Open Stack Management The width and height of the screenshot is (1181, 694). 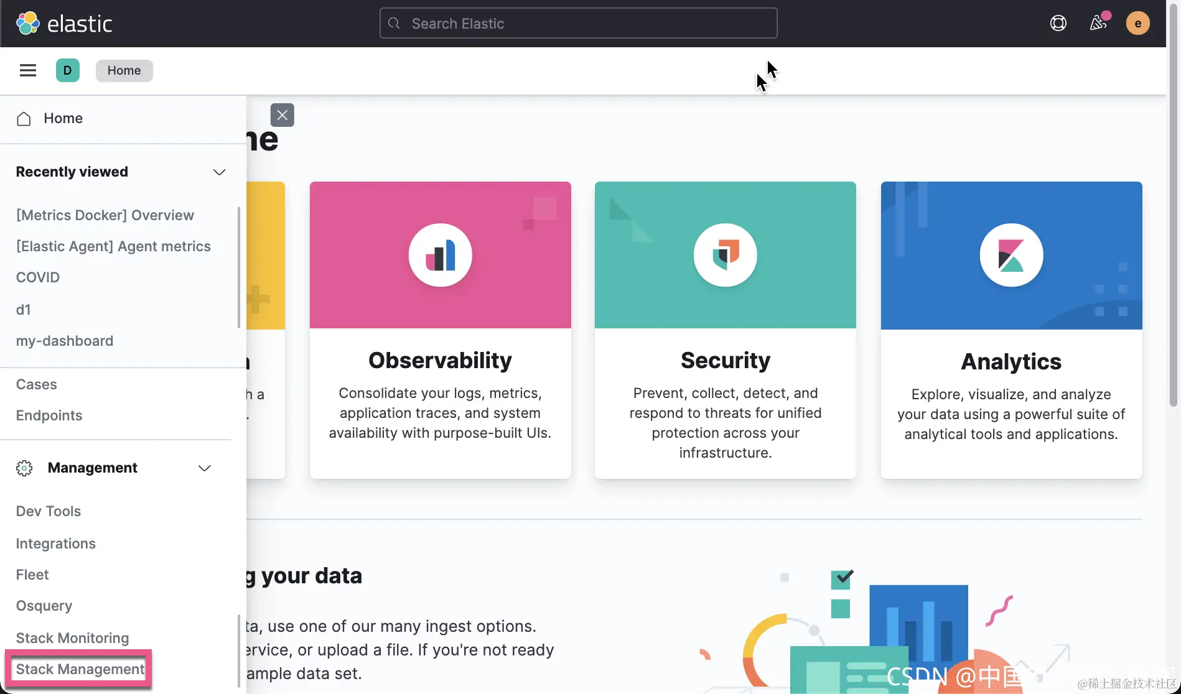pyautogui.click(x=80, y=669)
